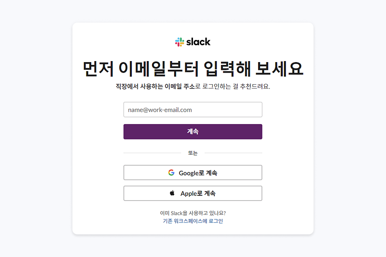Click the divider line right of 또는
This screenshot has height=257, width=386.
[x=234, y=153]
